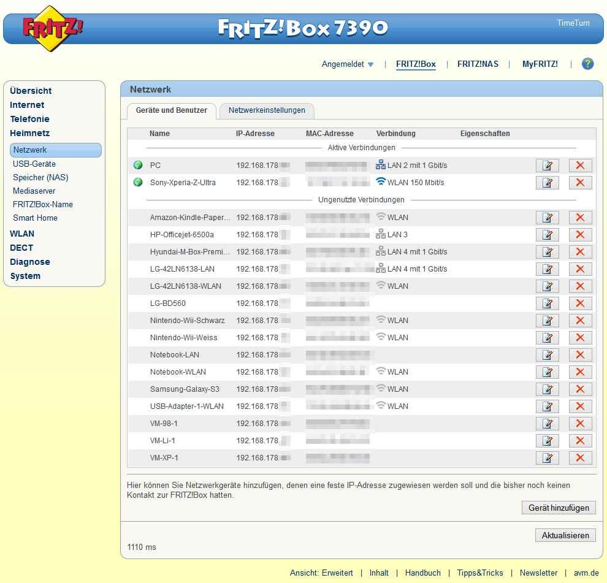Remove the Hyundai-M-Box-Premi entry

(x=580, y=251)
